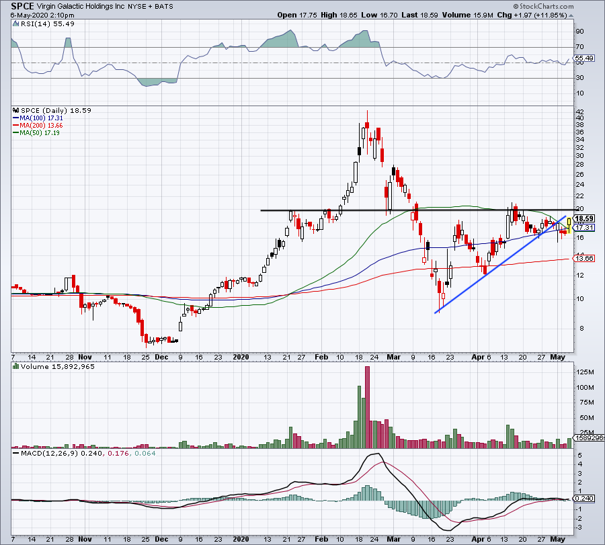The width and height of the screenshot is (605, 545).
Task: Click the Volume 15.9M header value
Action: pos(468,15)
